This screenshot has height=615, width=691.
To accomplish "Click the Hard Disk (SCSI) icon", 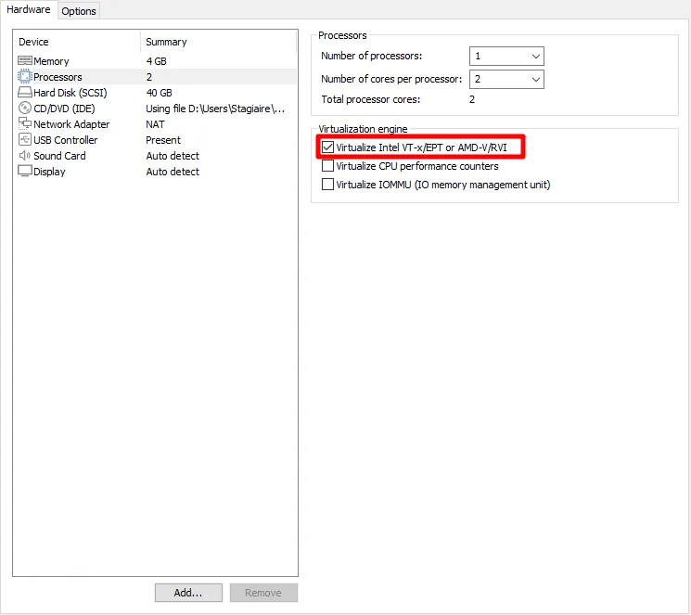I will point(25,92).
